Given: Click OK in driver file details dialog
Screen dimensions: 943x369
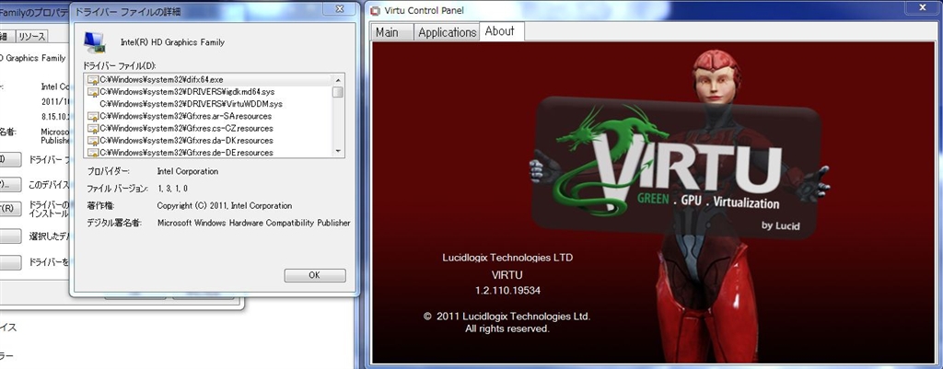Looking at the screenshot, I should click(x=315, y=275).
